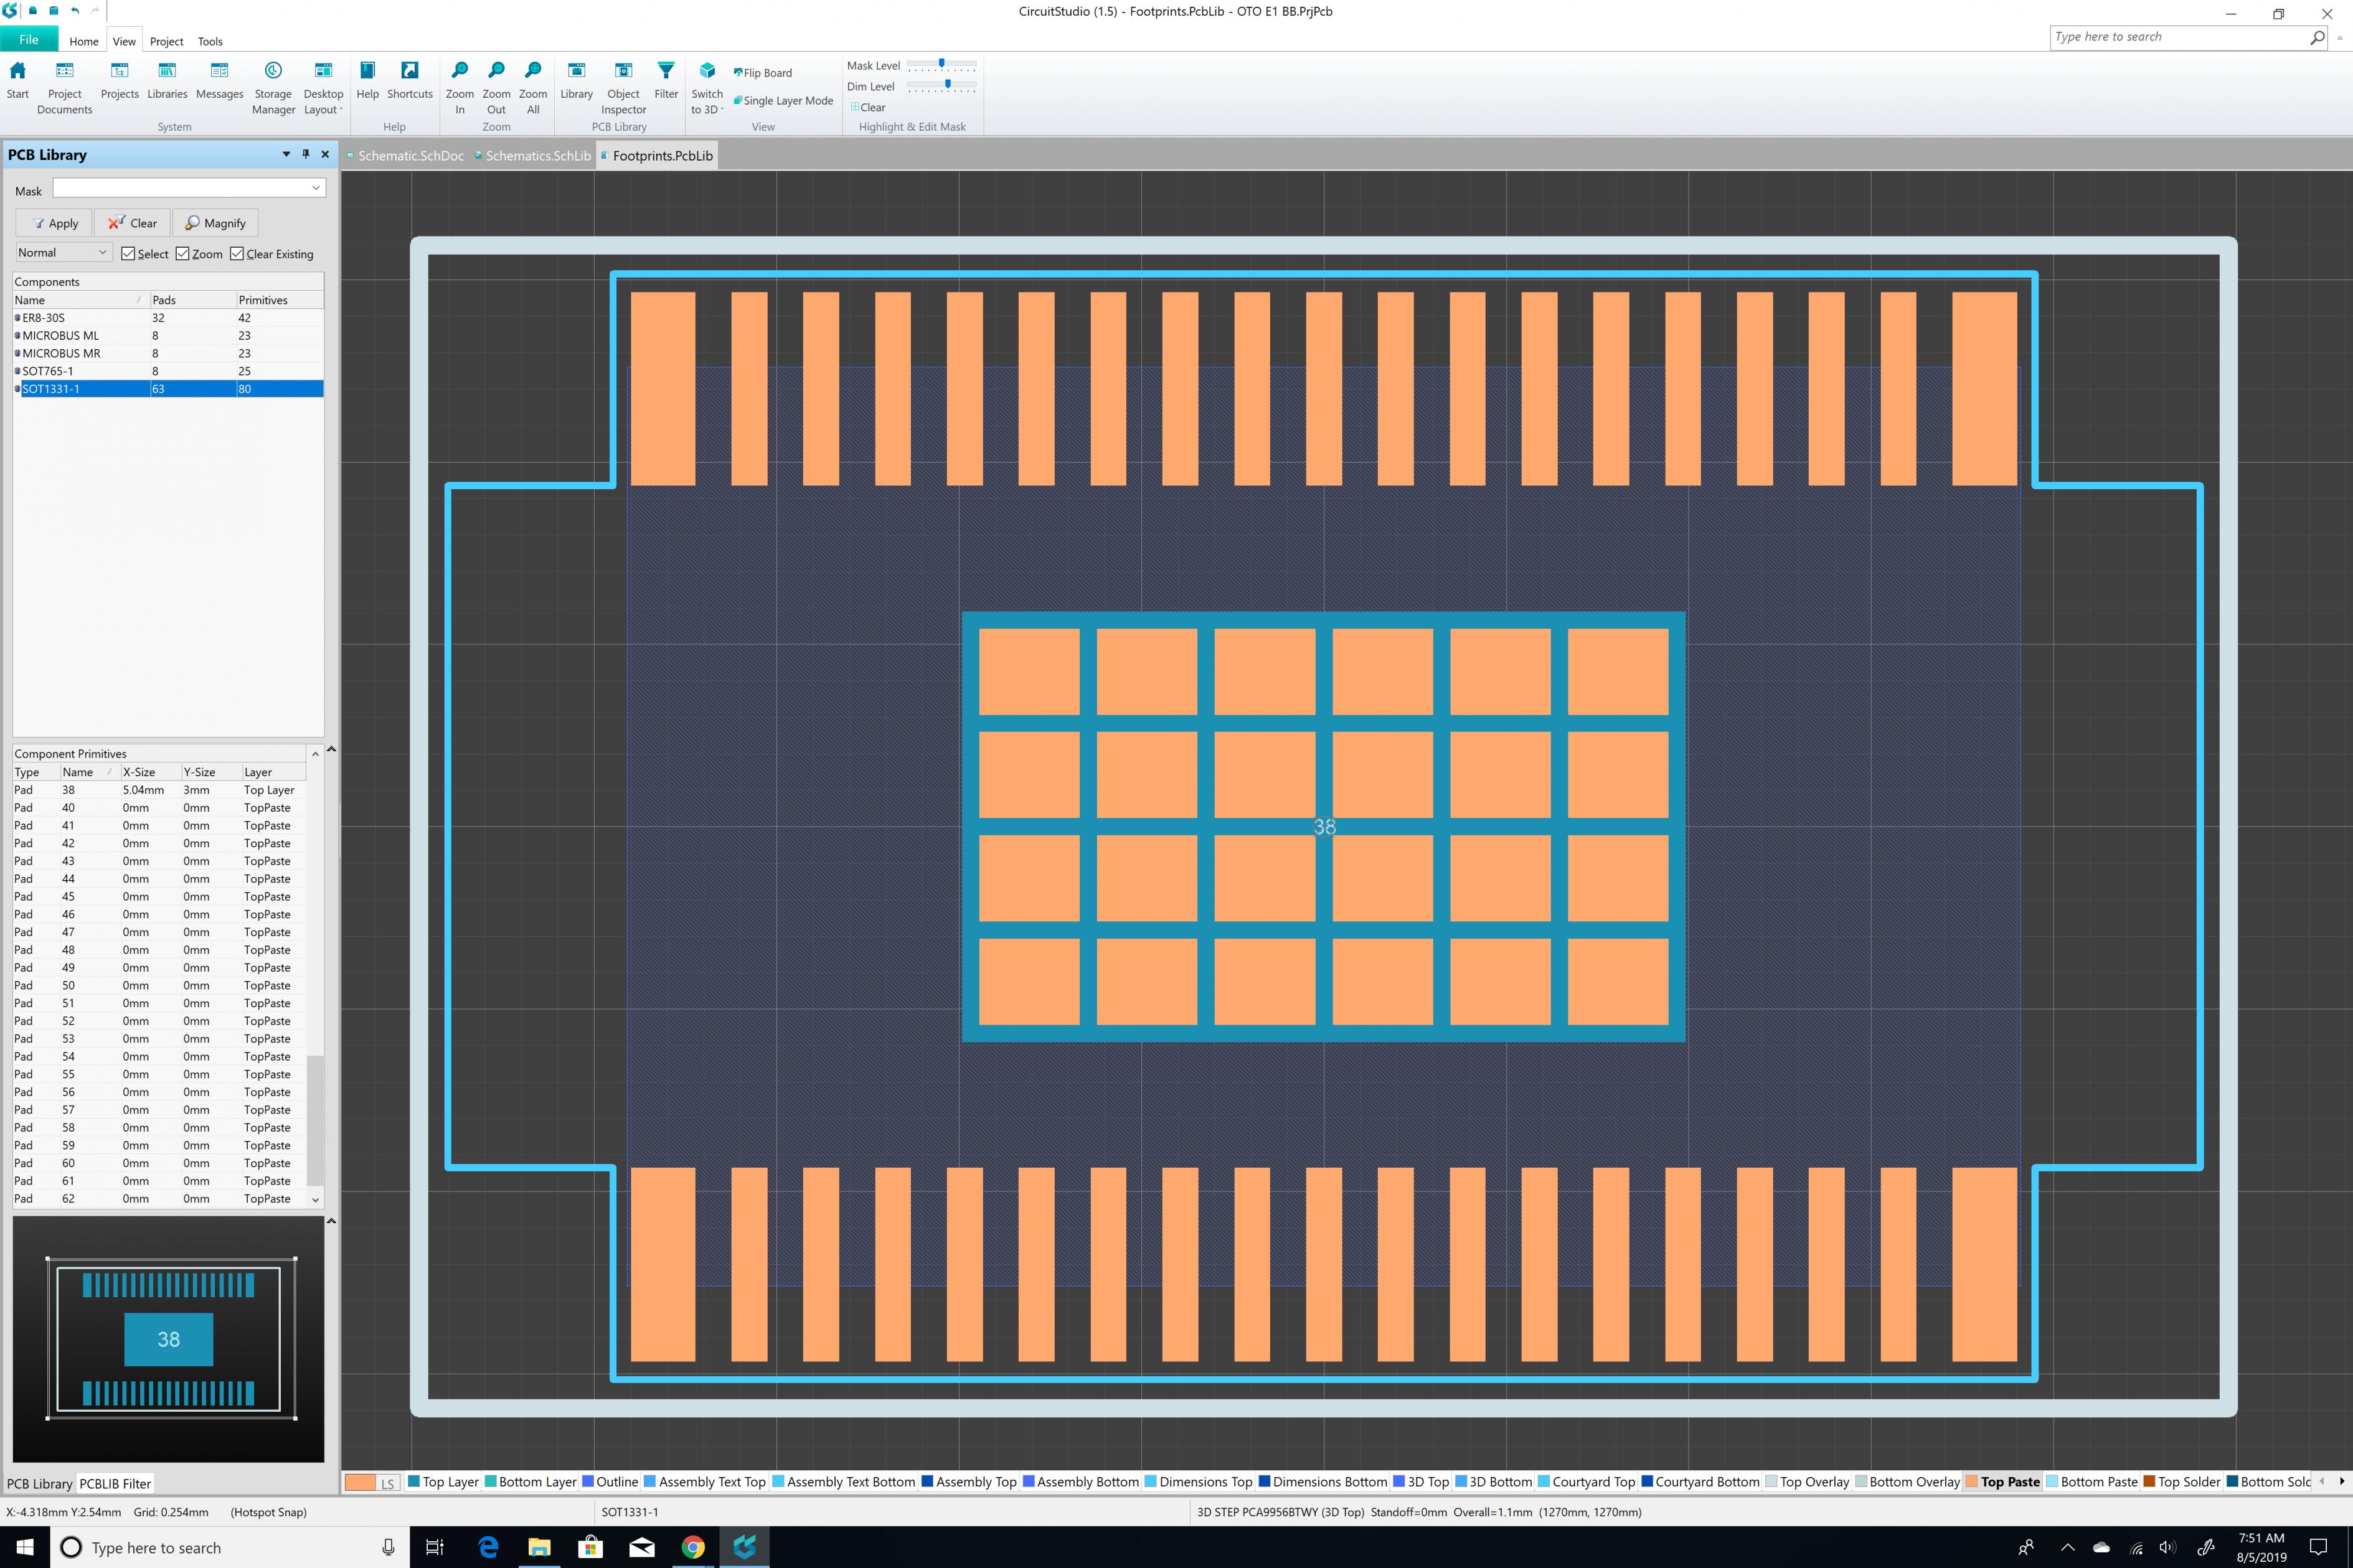This screenshot has height=1568, width=2353.
Task: Open File Explorer from taskbar
Action: [539, 1547]
